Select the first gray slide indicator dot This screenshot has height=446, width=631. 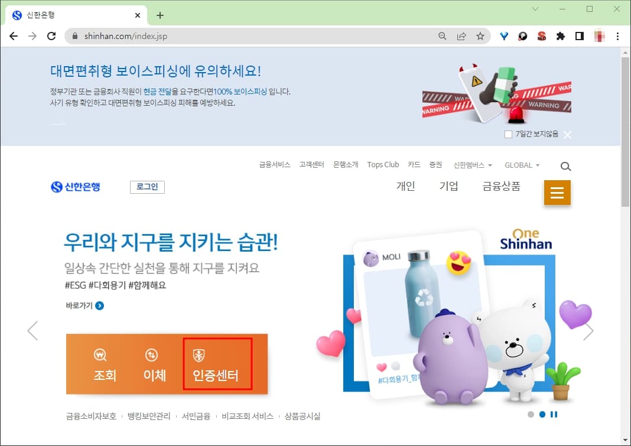[531, 414]
